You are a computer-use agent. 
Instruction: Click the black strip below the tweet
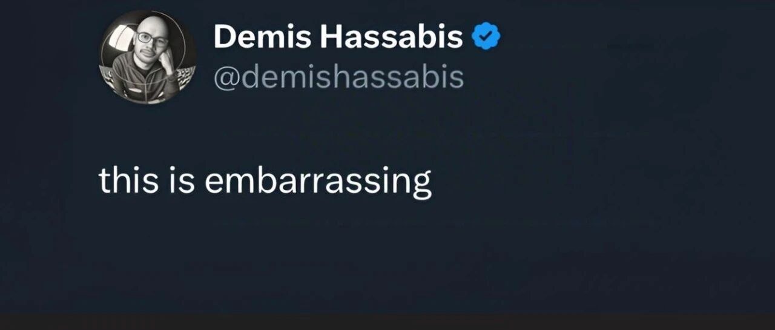[x=387, y=322]
